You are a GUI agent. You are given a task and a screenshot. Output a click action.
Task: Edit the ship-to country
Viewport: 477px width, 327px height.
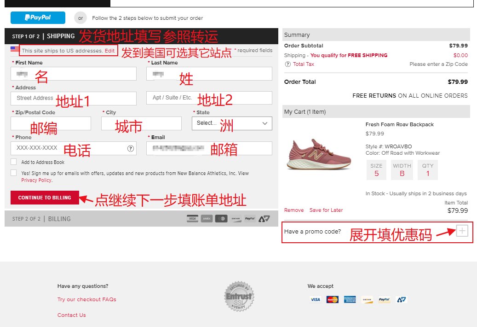point(110,51)
